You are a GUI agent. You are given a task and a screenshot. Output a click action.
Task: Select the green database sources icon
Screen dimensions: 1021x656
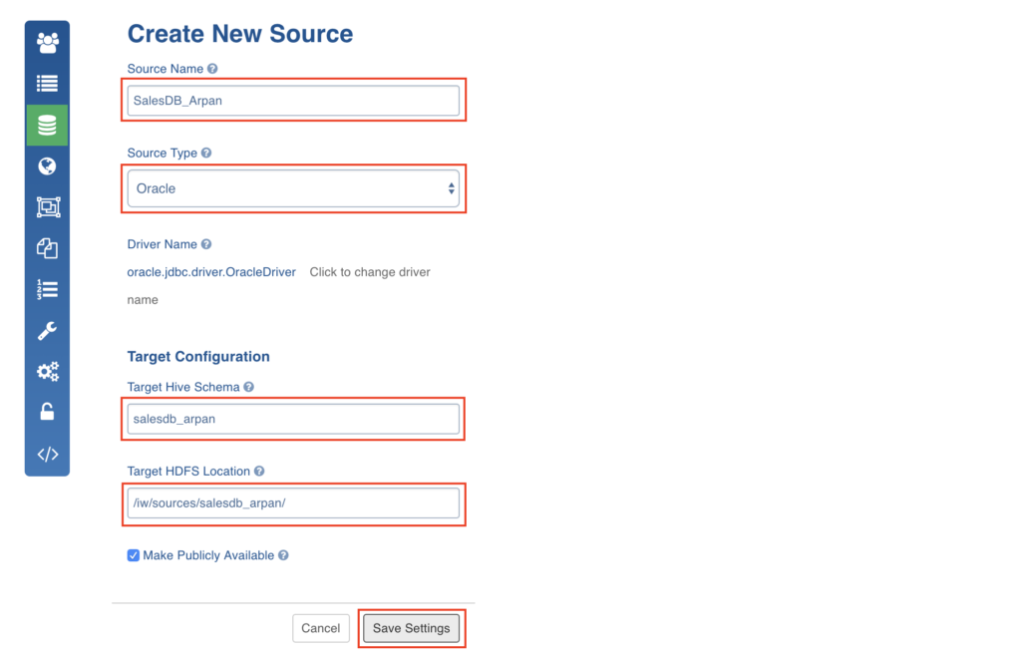click(x=48, y=125)
